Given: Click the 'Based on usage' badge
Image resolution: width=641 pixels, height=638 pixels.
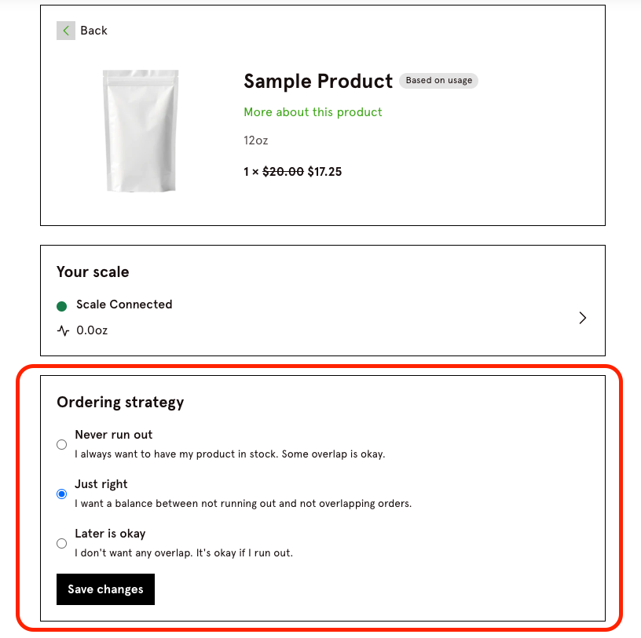Looking at the screenshot, I should click(439, 81).
